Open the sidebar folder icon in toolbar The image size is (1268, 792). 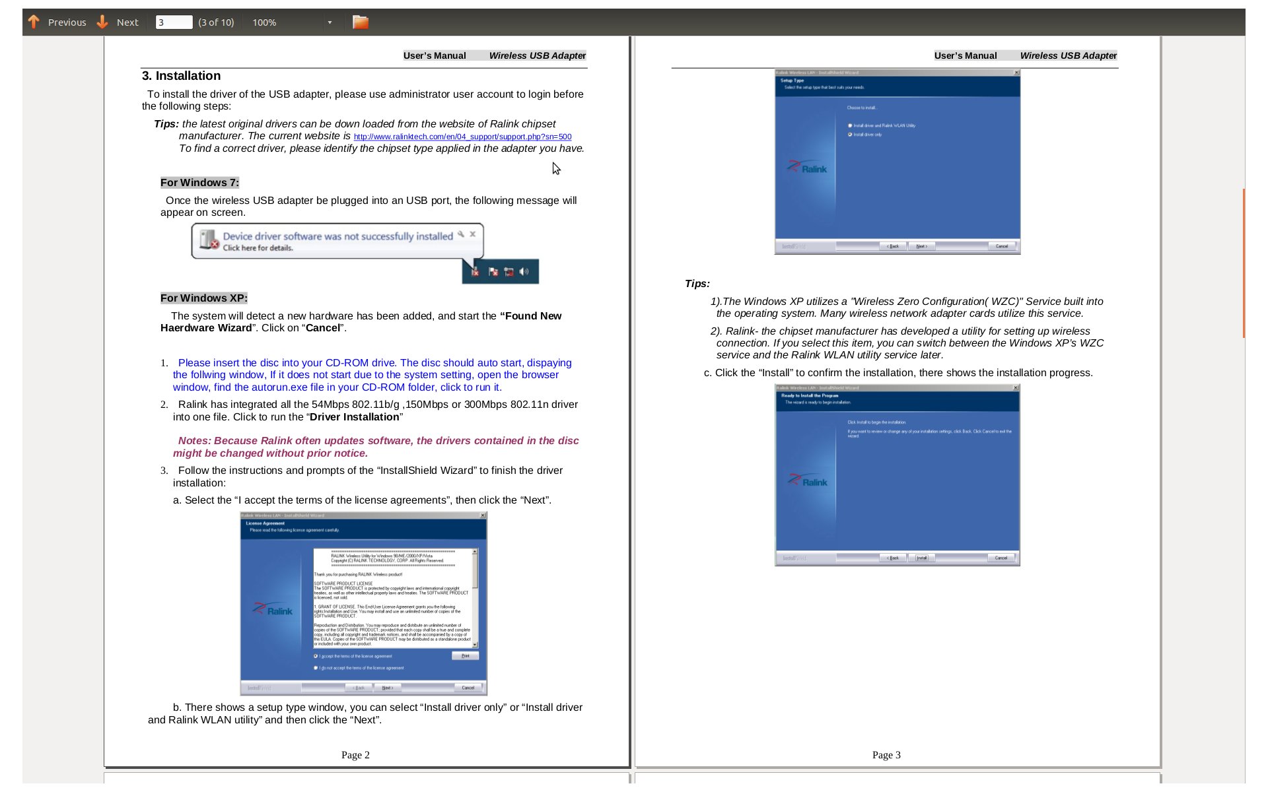(361, 22)
